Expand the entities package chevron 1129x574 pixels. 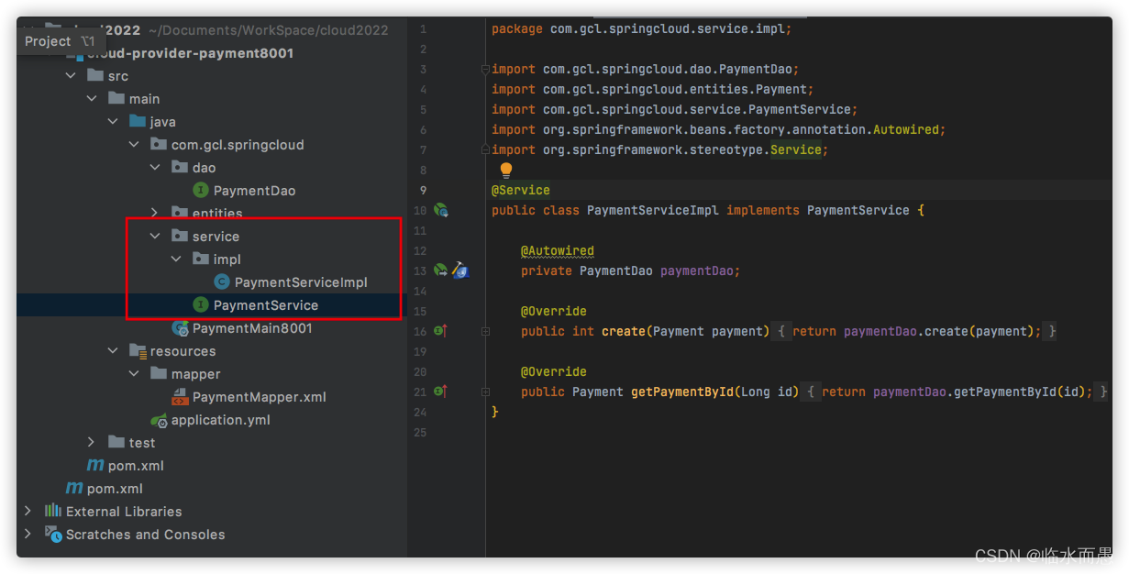click(155, 214)
